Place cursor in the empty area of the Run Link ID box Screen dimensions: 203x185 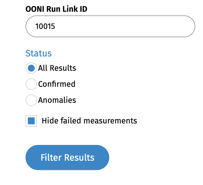[129, 26]
